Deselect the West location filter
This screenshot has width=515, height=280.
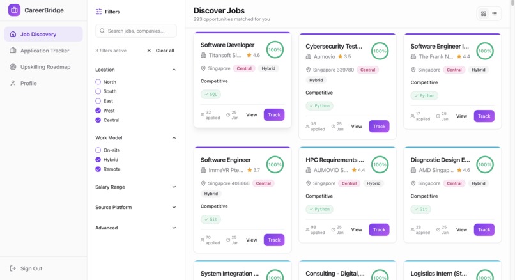[98, 111]
